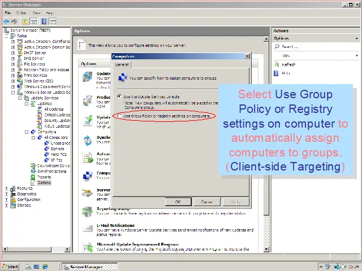This screenshot has height=271, width=362.
Task: Expand the DNS Server node
Action: 13,59
